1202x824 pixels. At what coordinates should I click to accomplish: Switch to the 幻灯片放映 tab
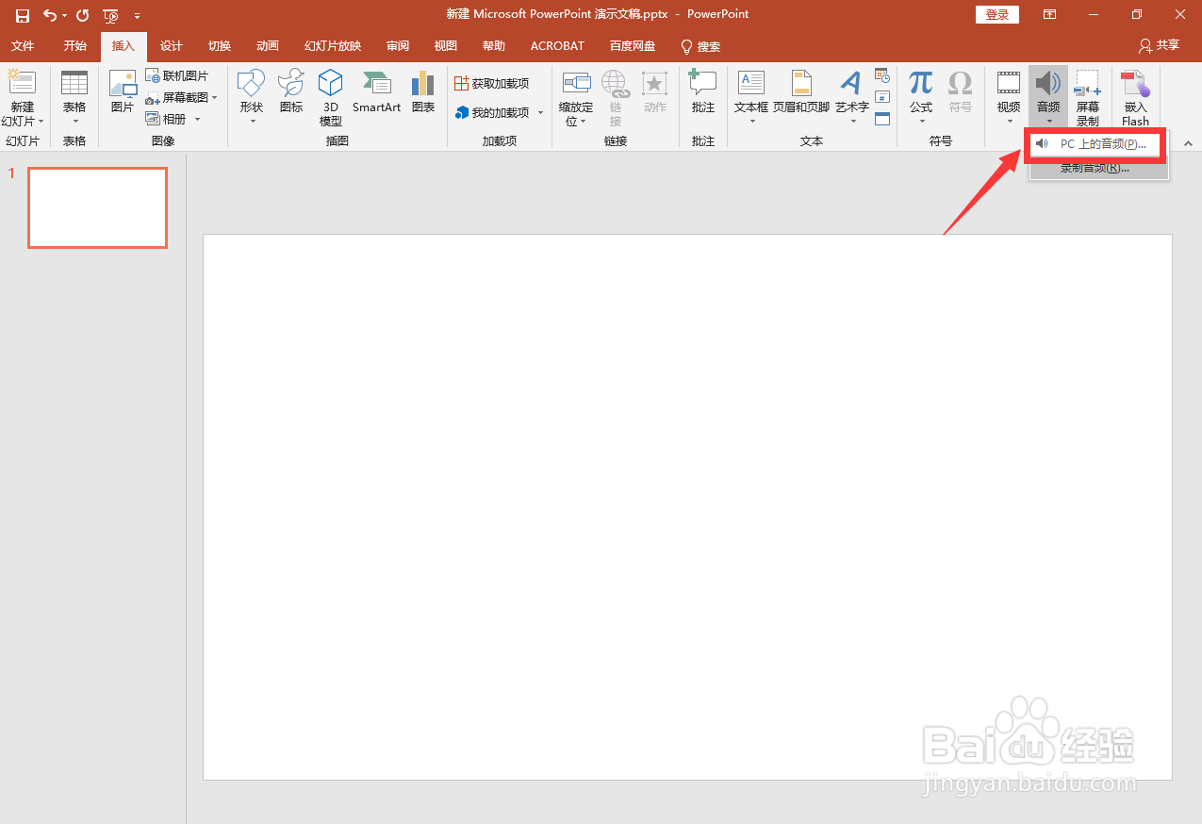point(333,46)
